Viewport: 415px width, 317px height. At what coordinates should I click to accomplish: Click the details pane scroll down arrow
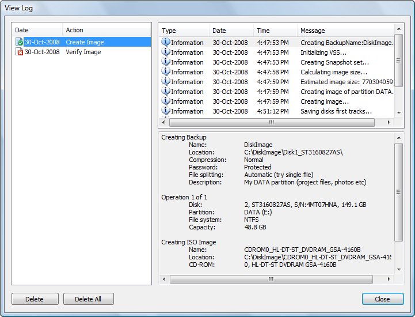399,270
